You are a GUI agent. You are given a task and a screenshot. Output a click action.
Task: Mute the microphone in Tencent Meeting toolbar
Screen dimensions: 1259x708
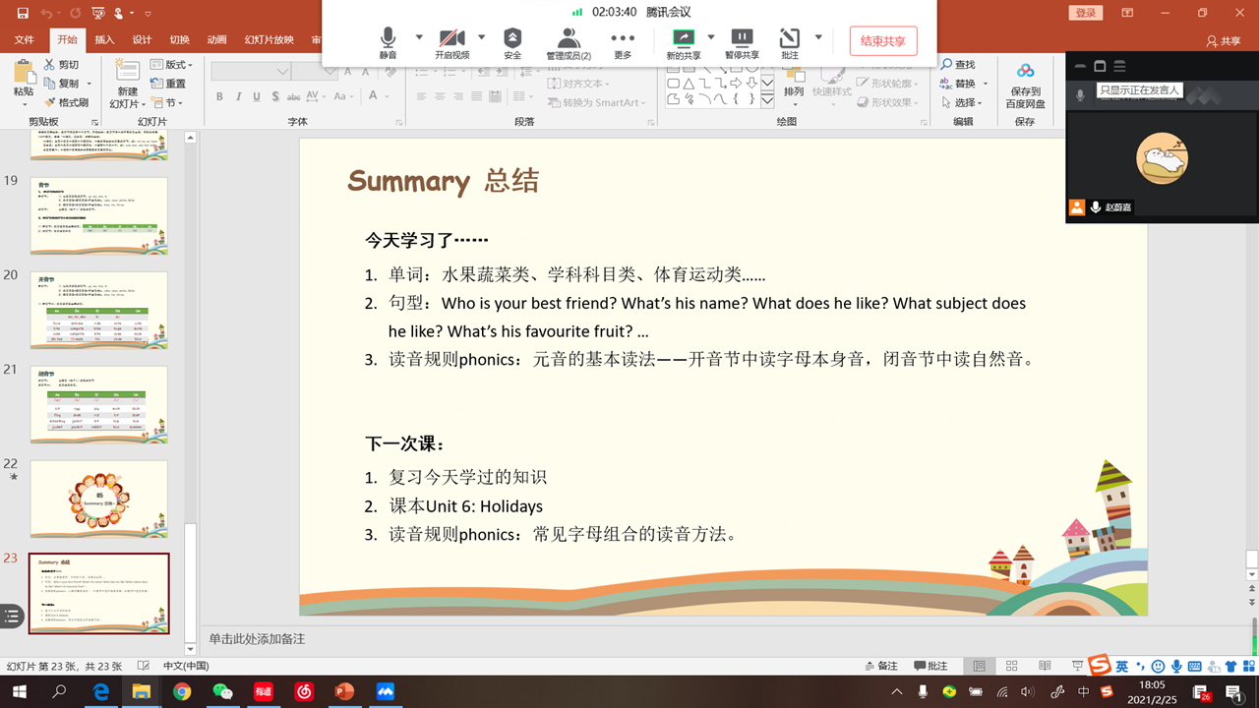[388, 41]
